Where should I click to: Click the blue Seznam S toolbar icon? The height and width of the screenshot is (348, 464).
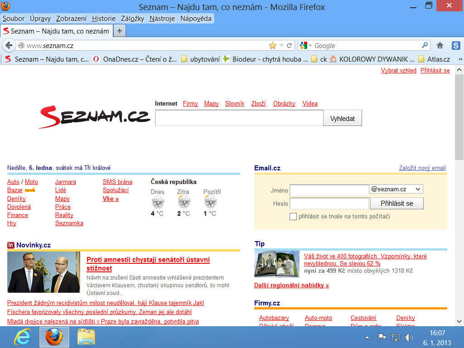pyautogui.click(x=456, y=46)
